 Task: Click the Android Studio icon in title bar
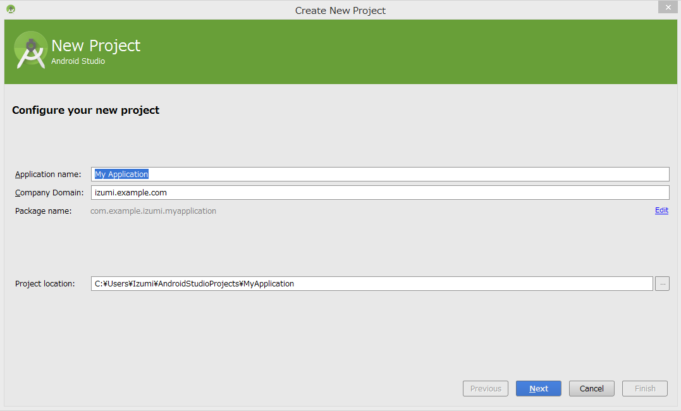tap(11, 9)
